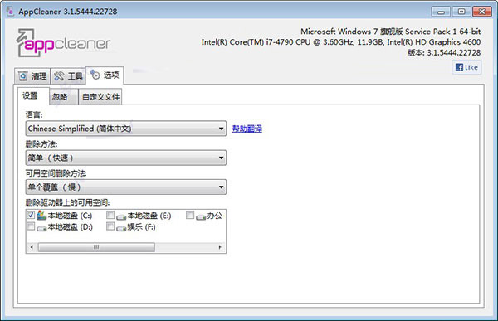Click the 办公 drive disk icon
Viewport: 498px width, 321px height.
201,217
